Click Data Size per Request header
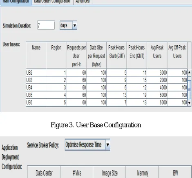Viewport: 192px width, 178px height. point(96,55)
